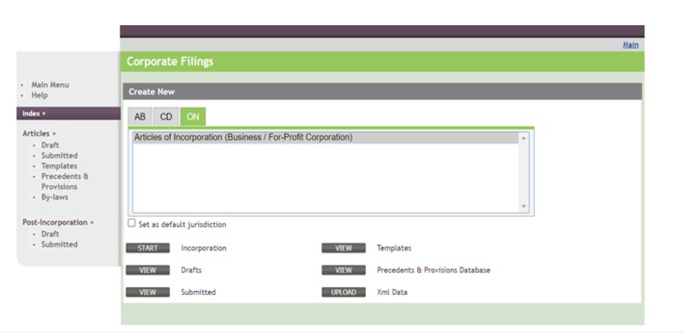This screenshot has height=333, width=684.
Task: Open By-laws in the sidebar
Action: click(55, 197)
